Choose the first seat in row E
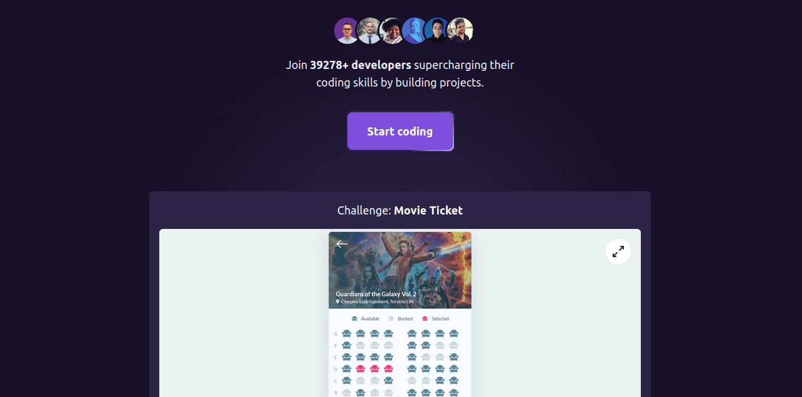802x397 pixels. [x=347, y=357]
